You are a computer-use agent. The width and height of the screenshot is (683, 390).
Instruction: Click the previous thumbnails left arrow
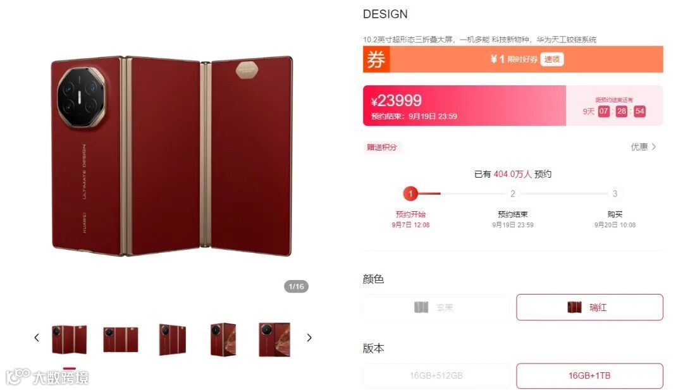(37, 338)
